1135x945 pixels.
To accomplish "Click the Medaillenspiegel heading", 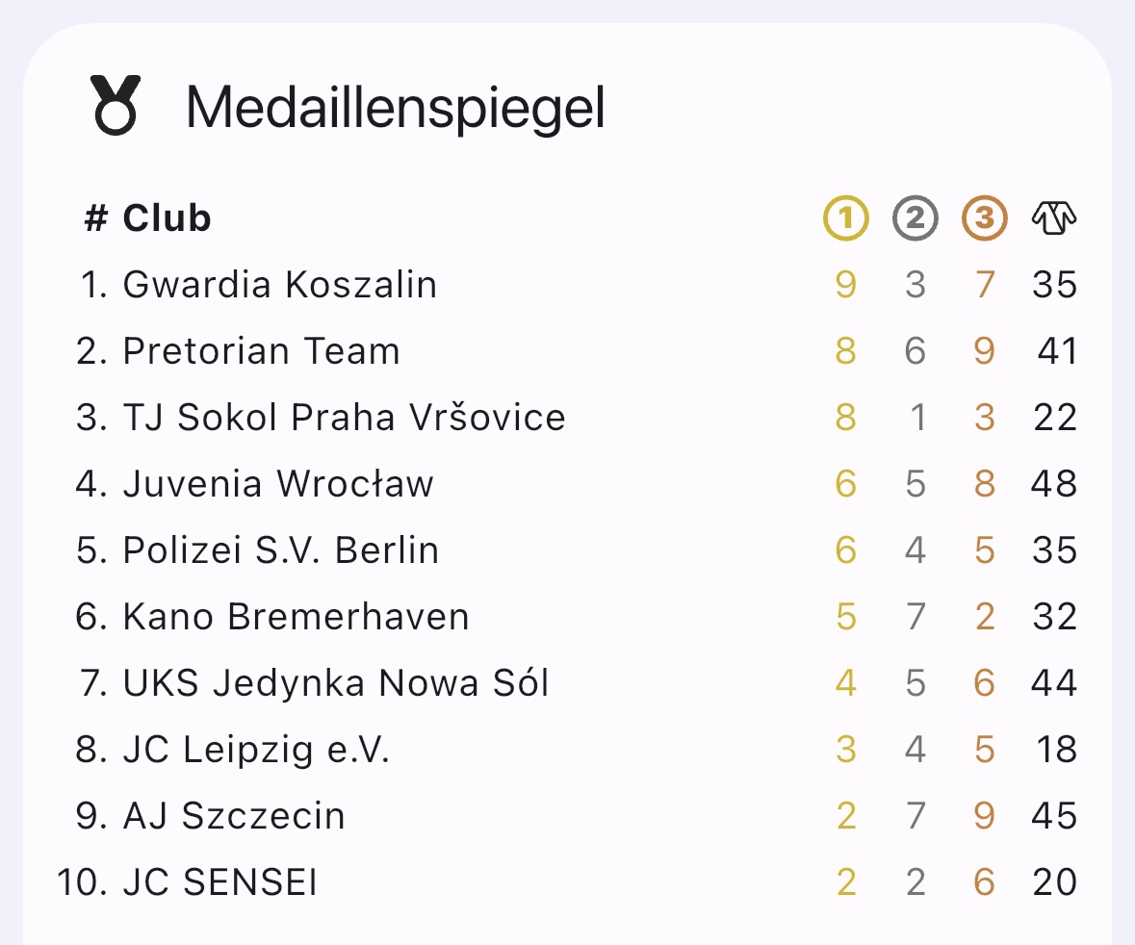I will tap(395, 107).
